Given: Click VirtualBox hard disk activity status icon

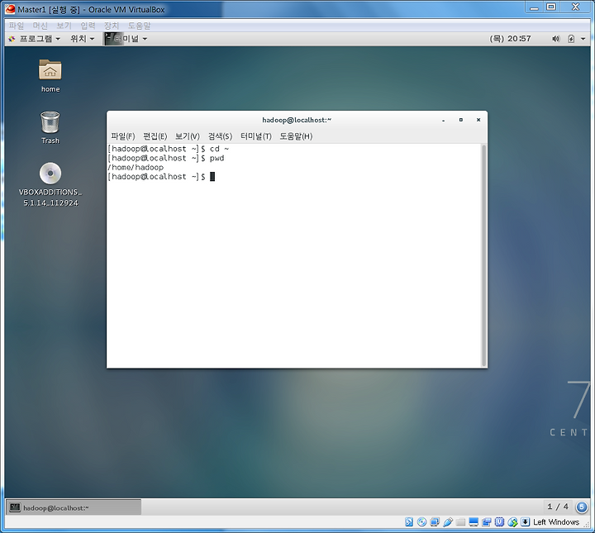Looking at the screenshot, I should pyautogui.click(x=409, y=522).
